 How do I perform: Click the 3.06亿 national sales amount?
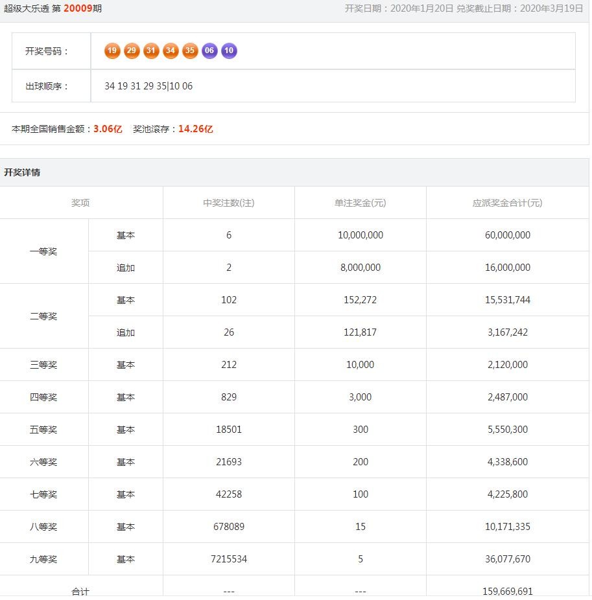tap(108, 129)
